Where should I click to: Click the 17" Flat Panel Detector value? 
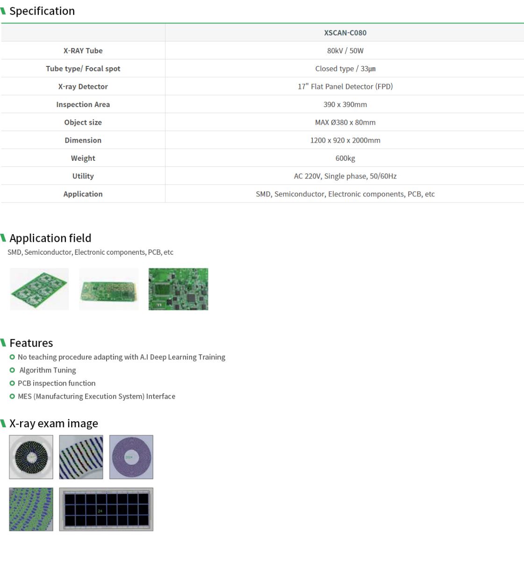tap(345, 86)
